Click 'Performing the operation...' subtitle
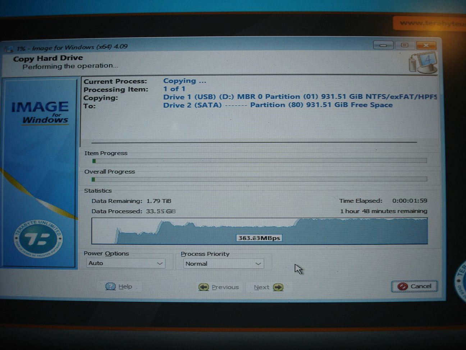Screen dimensions: 466x350 coord(70,66)
